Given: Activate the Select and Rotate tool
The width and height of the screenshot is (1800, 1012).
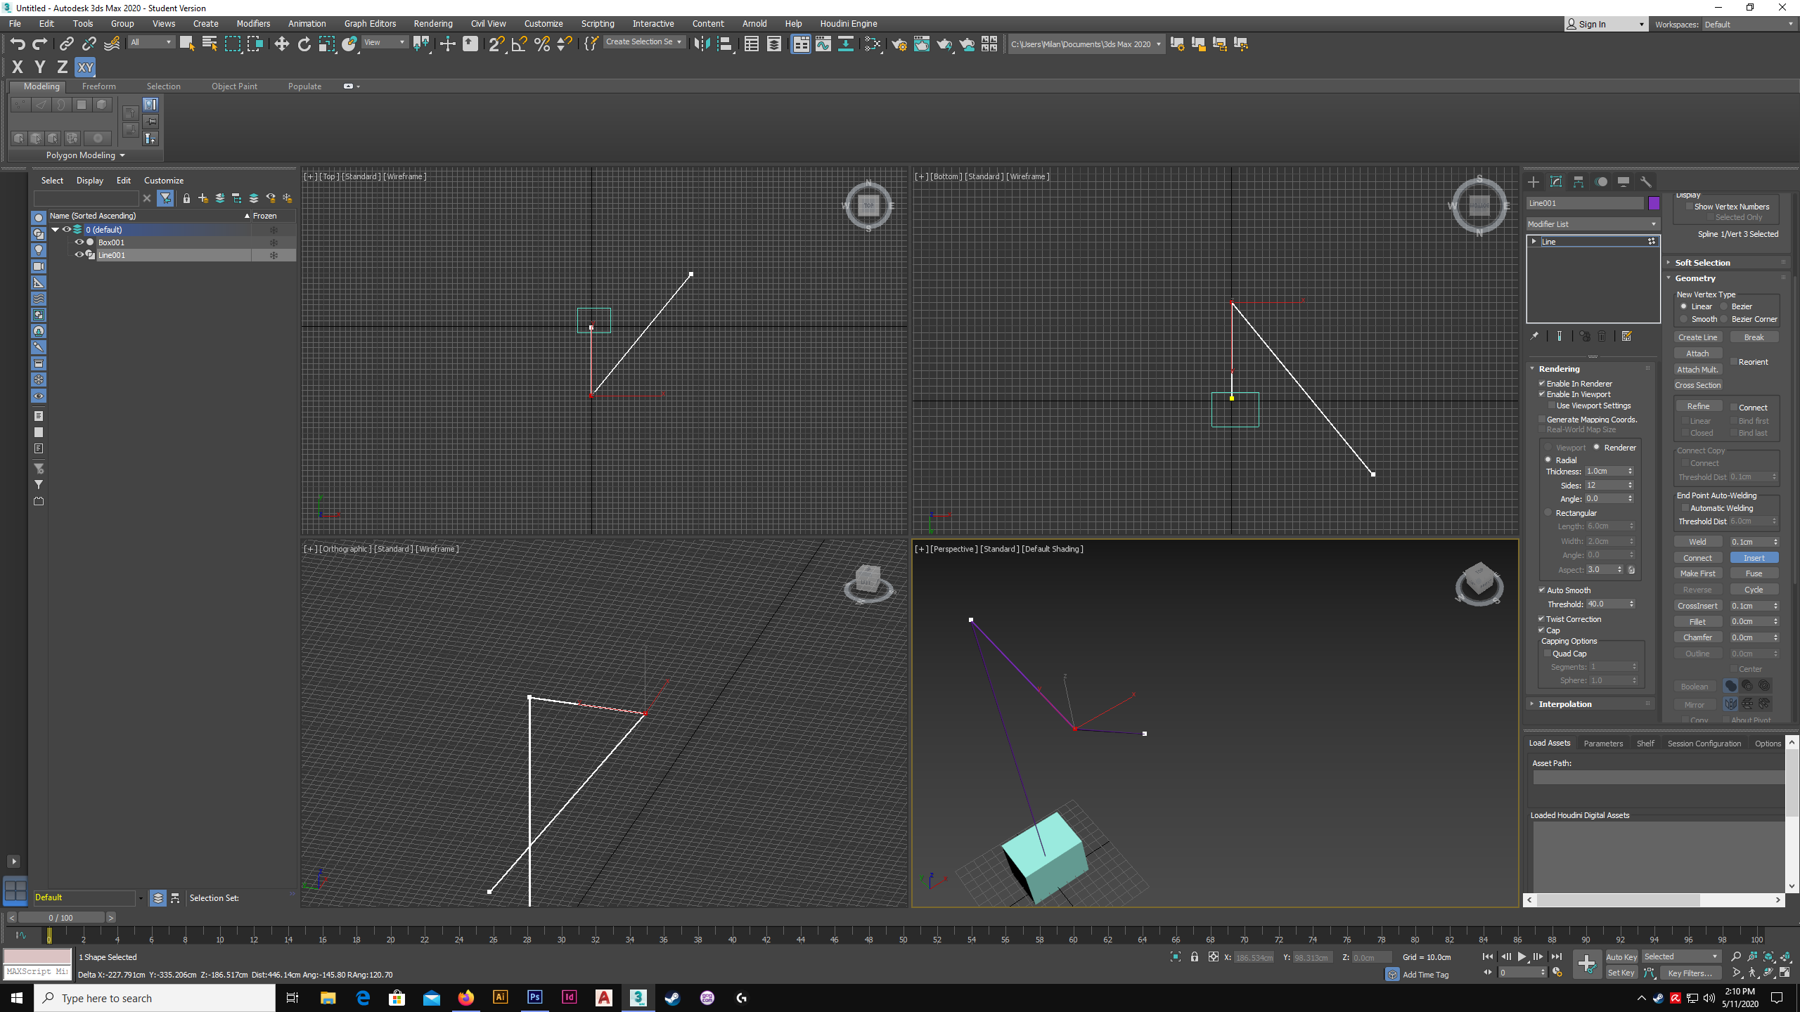Looking at the screenshot, I should point(304,44).
